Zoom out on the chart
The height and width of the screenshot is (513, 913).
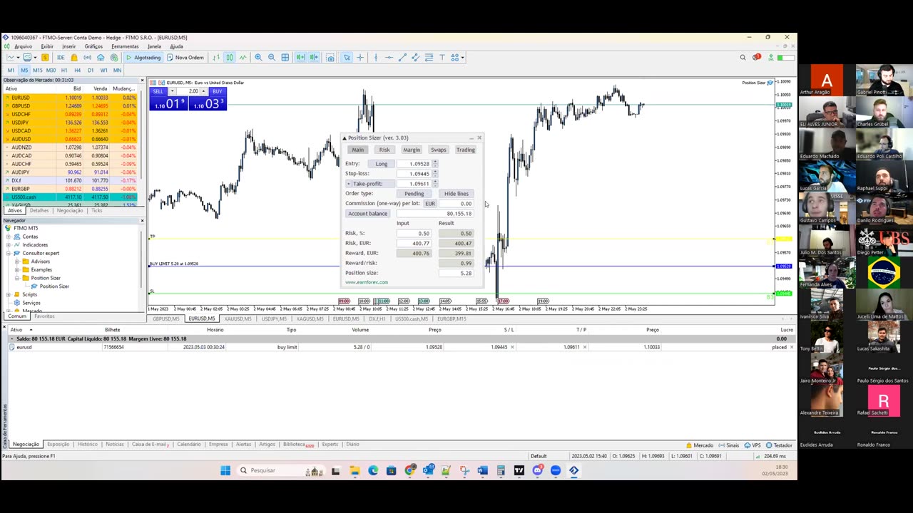(272, 57)
